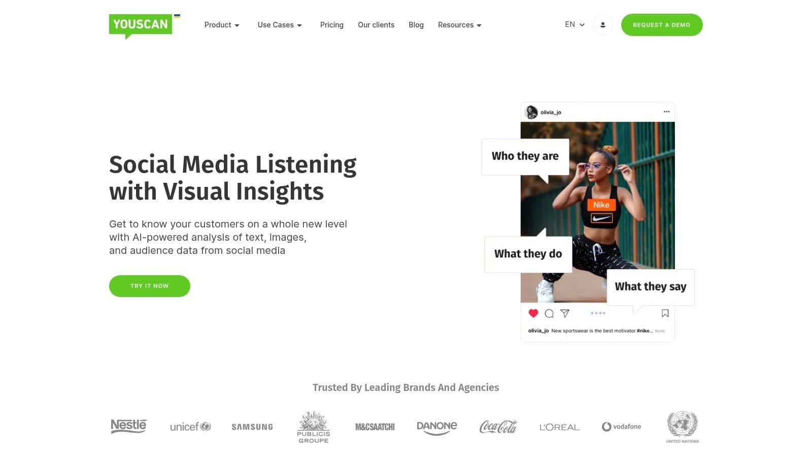
Task: Click olivia_jo's profile avatar
Action: tap(531, 112)
